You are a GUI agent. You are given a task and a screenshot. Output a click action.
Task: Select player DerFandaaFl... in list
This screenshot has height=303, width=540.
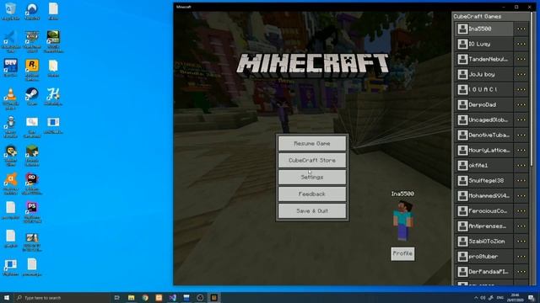point(483,271)
